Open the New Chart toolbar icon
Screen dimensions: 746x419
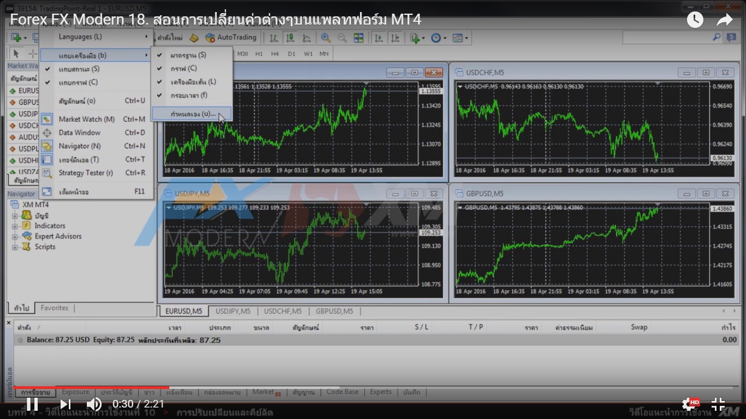pos(16,38)
